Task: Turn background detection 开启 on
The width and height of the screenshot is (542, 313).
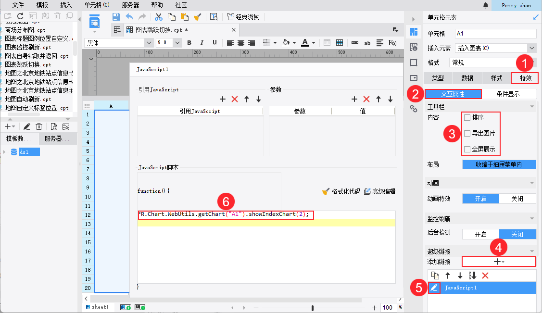Action: 481,234
